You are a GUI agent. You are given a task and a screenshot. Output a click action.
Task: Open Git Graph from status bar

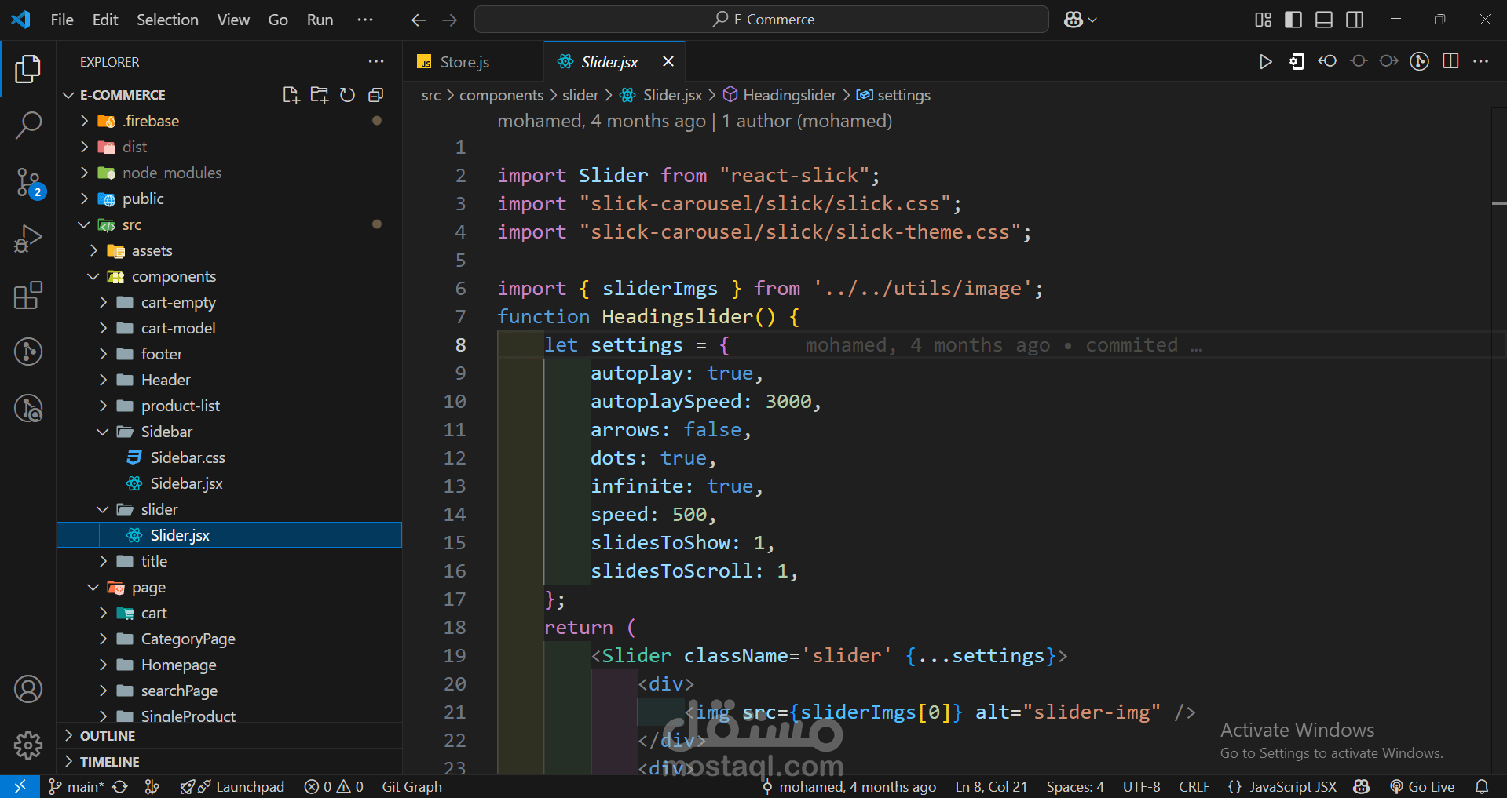pos(411,786)
